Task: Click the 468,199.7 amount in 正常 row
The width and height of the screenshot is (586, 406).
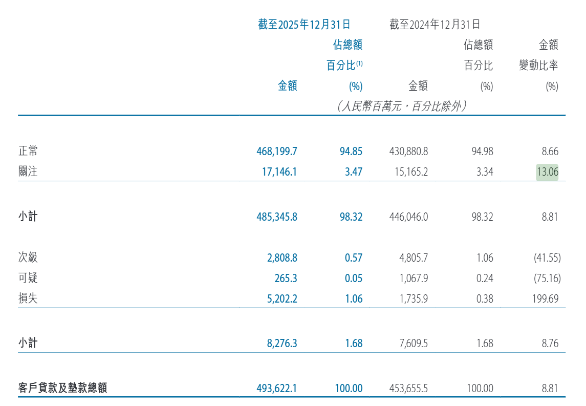Action: 276,151
